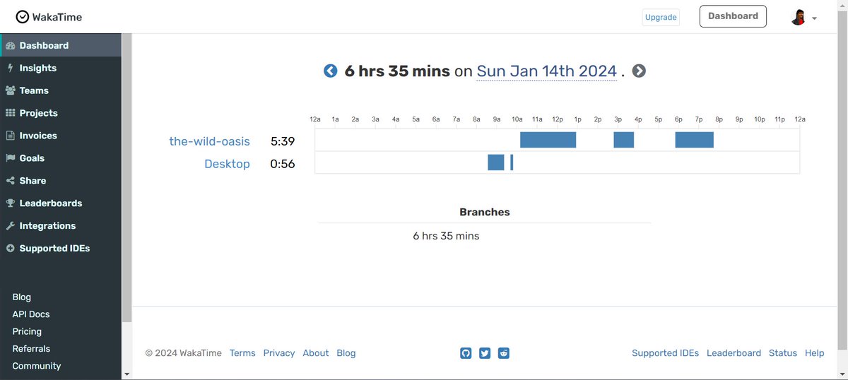
Task: Open the-wild-oasis project link
Action: point(209,141)
